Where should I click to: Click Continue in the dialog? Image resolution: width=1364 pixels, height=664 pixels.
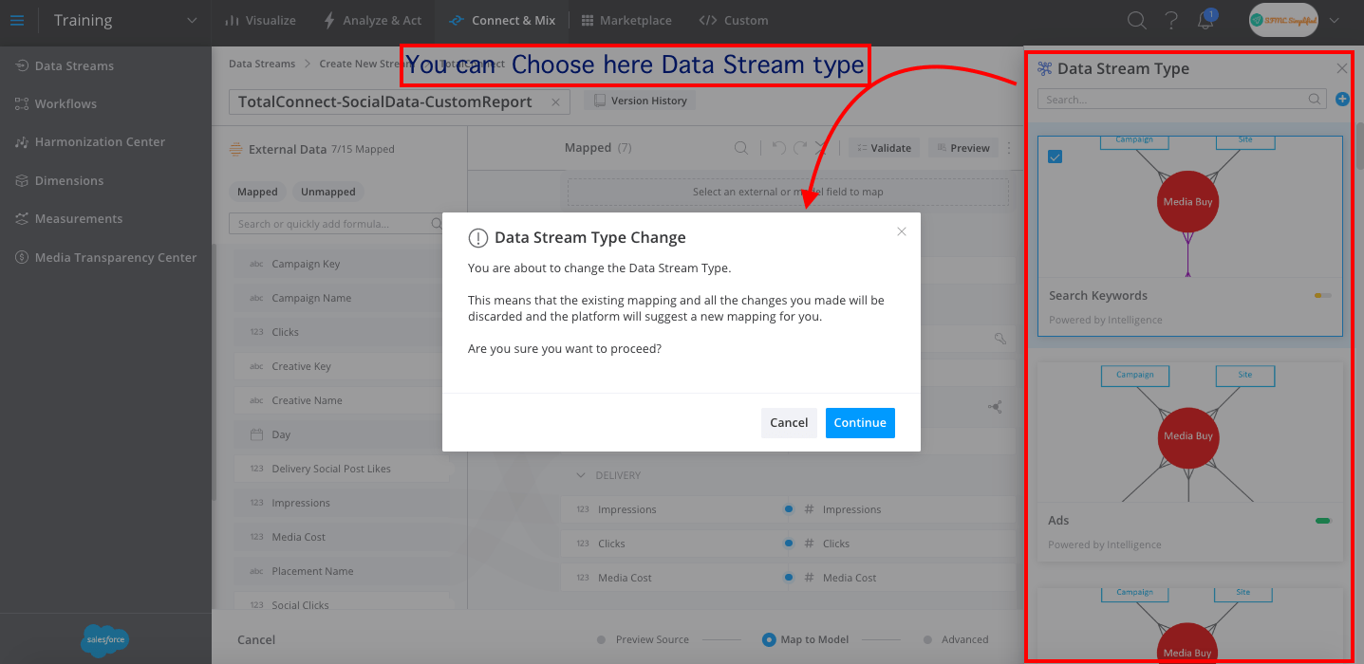pos(860,423)
